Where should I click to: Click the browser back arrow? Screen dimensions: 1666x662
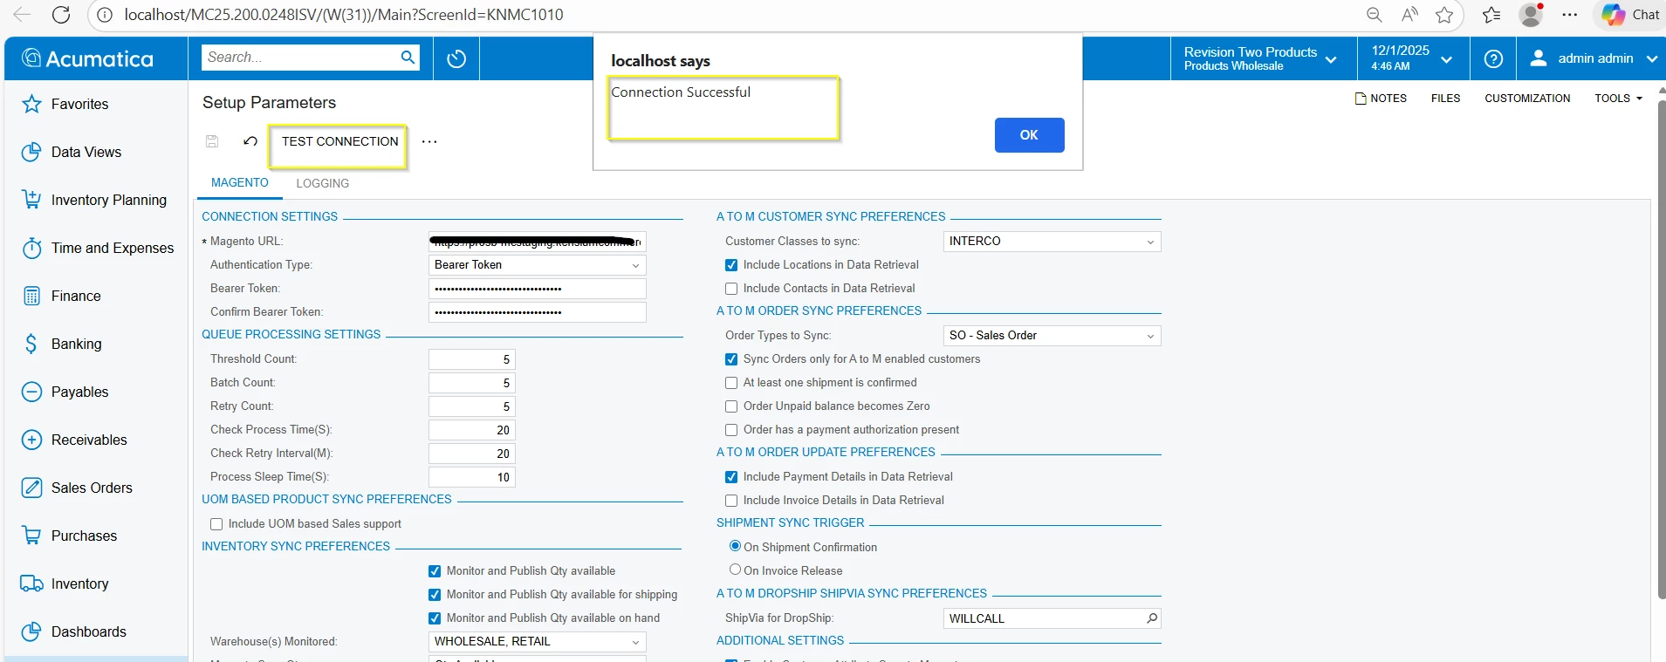point(22,15)
